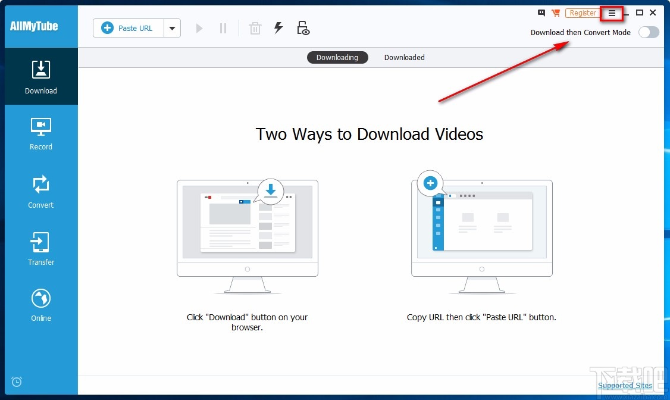Image resolution: width=670 pixels, height=400 pixels.
Task: Minimize the AllMyTube window
Action: 626,14
